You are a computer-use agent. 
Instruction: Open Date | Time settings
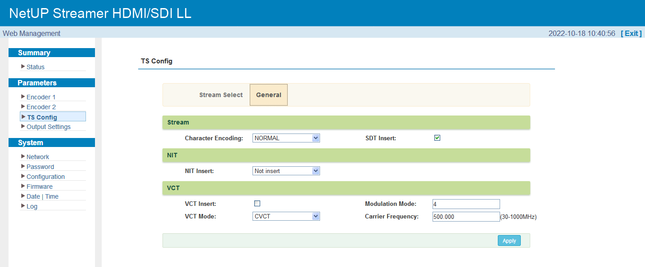[x=42, y=196]
